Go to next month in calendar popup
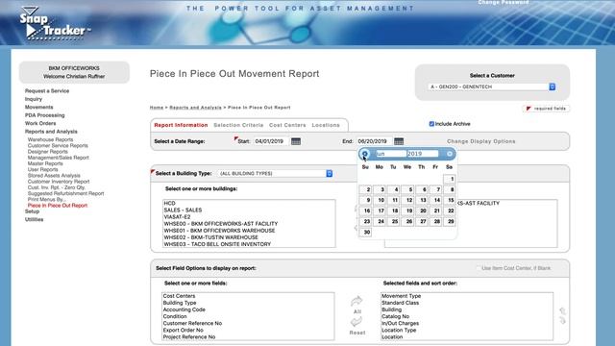The image size is (615, 346). pyautogui.click(x=450, y=154)
